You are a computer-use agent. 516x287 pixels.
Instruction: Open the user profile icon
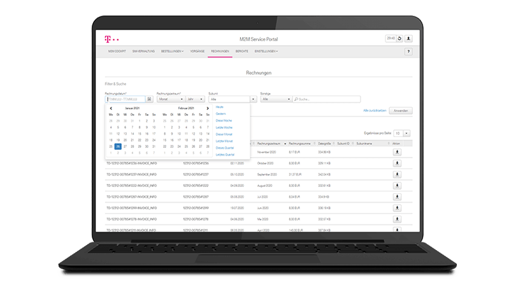(408, 38)
